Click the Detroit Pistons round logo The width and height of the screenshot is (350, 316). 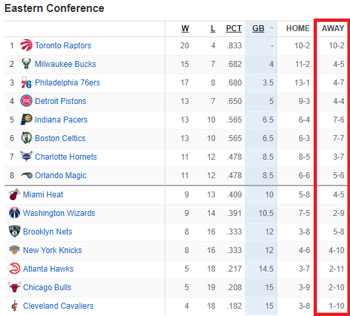coord(26,101)
